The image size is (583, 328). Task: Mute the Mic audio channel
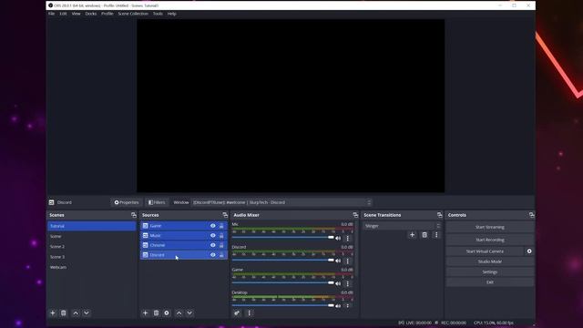click(338, 239)
